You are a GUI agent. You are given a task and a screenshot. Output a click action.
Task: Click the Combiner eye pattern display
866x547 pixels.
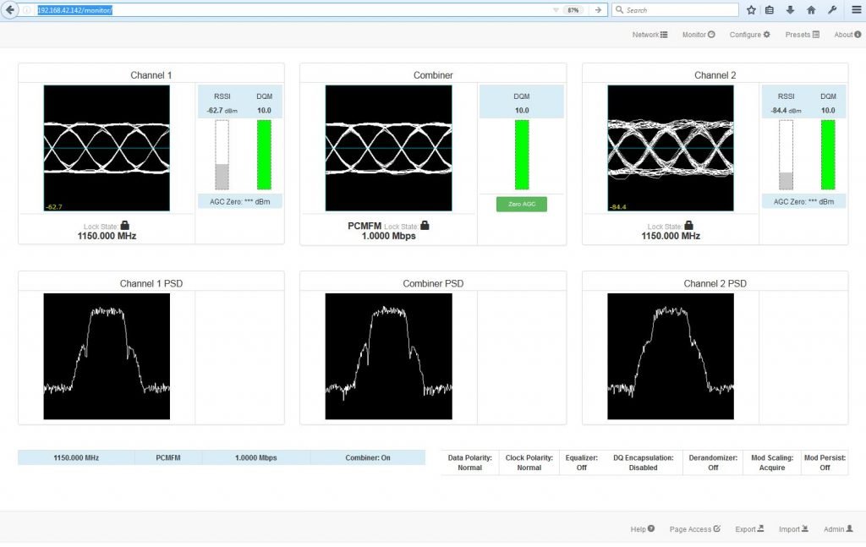388,148
